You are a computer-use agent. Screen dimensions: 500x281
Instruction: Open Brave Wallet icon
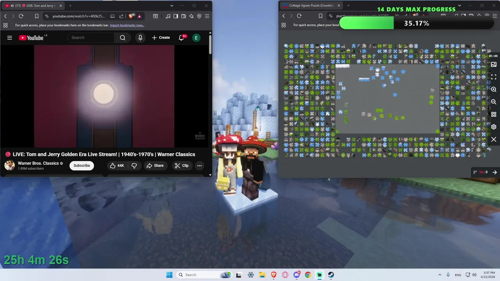tap(184, 16)
